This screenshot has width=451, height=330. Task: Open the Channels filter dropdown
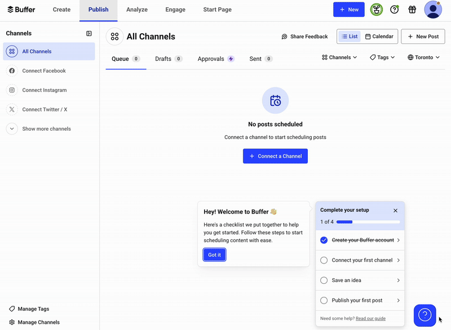(x=339, y=57)
